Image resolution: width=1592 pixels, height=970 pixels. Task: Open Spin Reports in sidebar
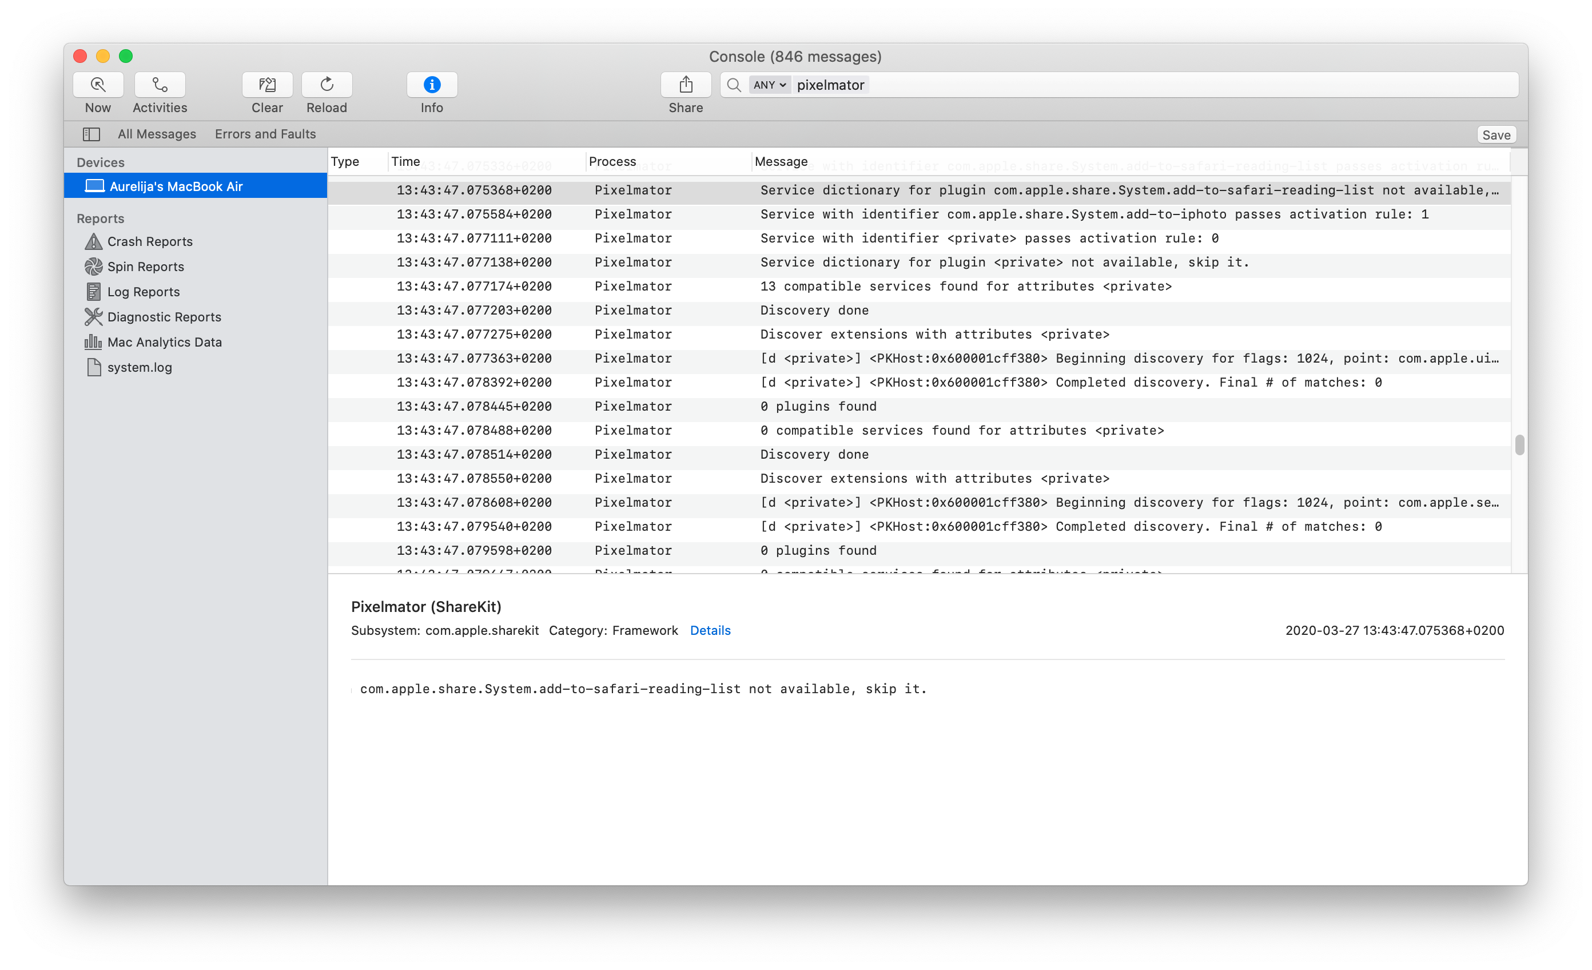tap(145, 267)
